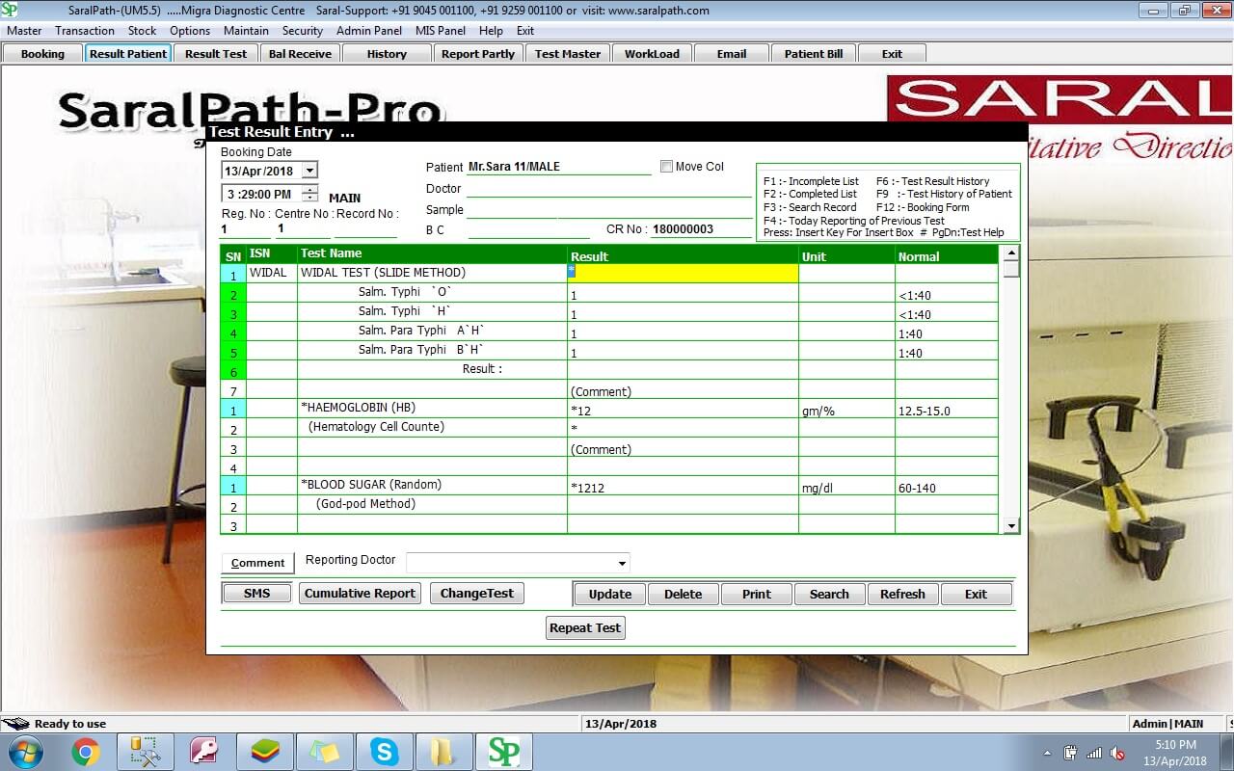Open Sticky Notes in the taskbar

(325, 752)
